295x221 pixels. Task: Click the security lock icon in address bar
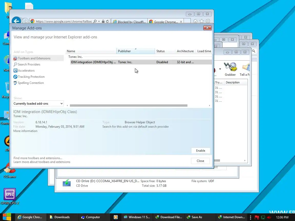[x=103, y=21]
